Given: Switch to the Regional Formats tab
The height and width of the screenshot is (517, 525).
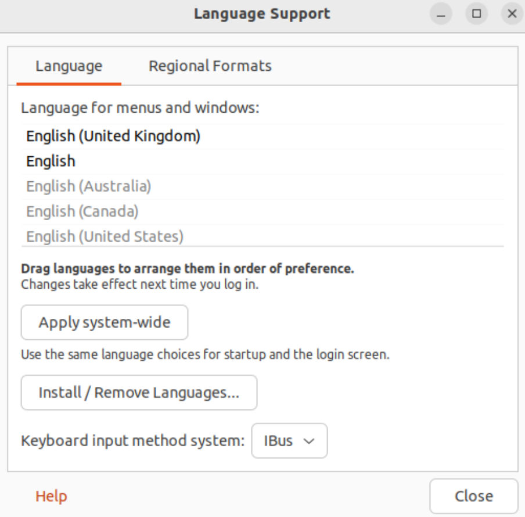Looking at the screenshot, I should (210, 66).
